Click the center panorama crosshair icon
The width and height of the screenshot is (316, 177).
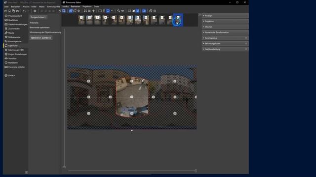(x=93, y=11)
